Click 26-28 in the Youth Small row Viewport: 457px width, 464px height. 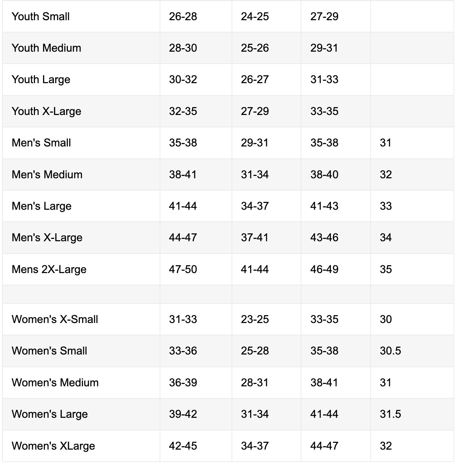click(183, 16)
